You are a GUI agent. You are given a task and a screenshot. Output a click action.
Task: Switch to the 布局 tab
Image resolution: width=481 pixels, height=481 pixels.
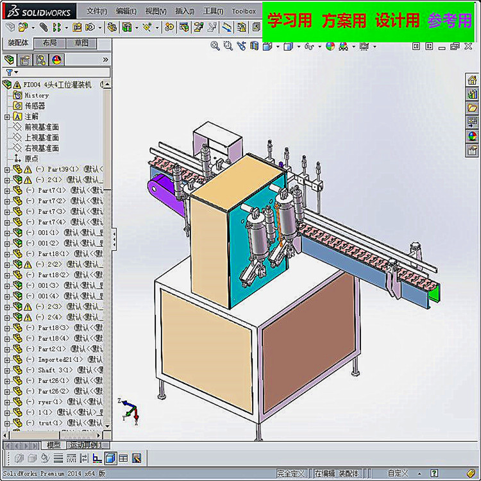(x=49, y=43)
